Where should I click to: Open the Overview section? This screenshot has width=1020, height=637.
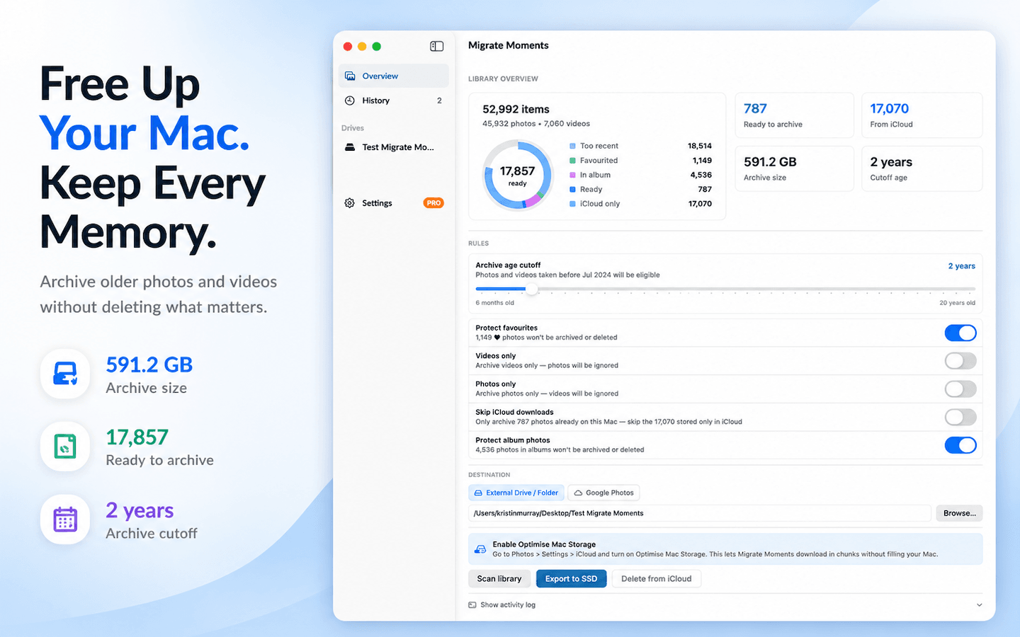pos(394,76)
